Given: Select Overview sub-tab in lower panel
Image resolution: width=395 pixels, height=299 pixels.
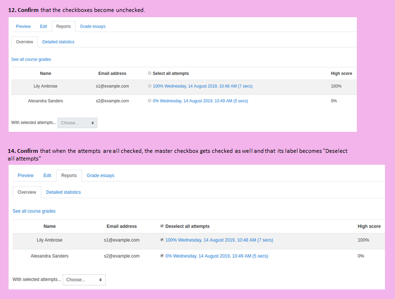Looking at the screenshot, I should click(x=27, y=192).
